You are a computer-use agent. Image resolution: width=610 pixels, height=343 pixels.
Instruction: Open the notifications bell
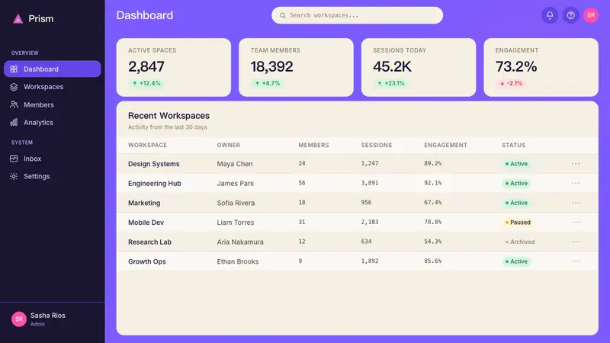click(x=550, y=15)
